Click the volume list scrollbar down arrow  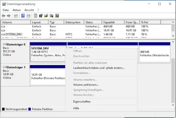pos(173,36)
